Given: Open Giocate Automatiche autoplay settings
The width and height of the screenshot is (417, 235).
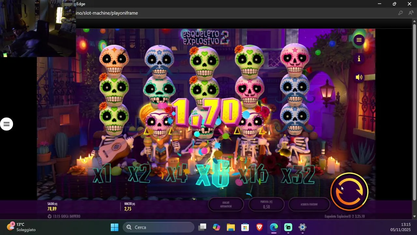Looking at the screenshot, I should pyautogui.click(x=226, y=204).
